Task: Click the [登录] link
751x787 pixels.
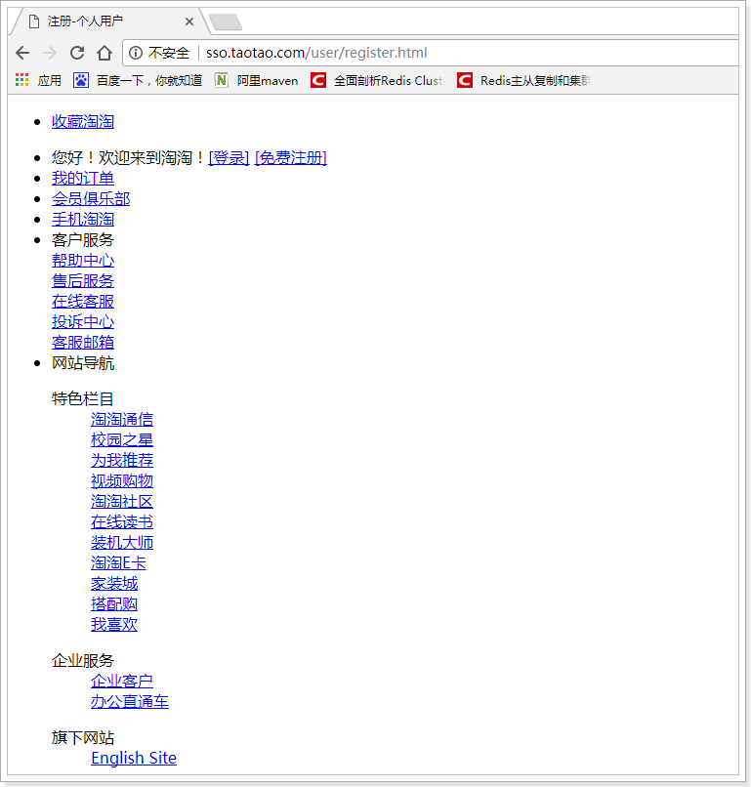Action: coord(229,157)
